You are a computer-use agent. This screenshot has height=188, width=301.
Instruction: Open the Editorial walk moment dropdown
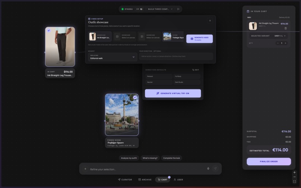pyautogui.click(x=112, y=57)
